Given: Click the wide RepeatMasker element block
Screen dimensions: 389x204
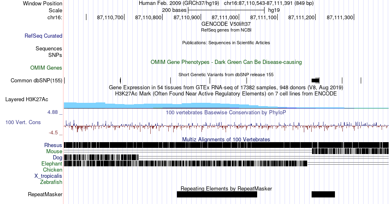Looking at the screenshot, I should click(217, 194).
